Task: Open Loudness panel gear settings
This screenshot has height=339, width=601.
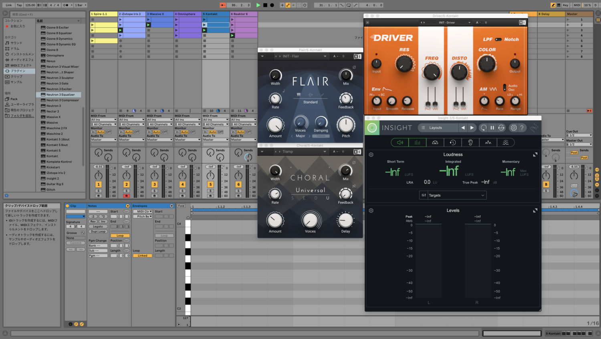Action: (371, 154)
